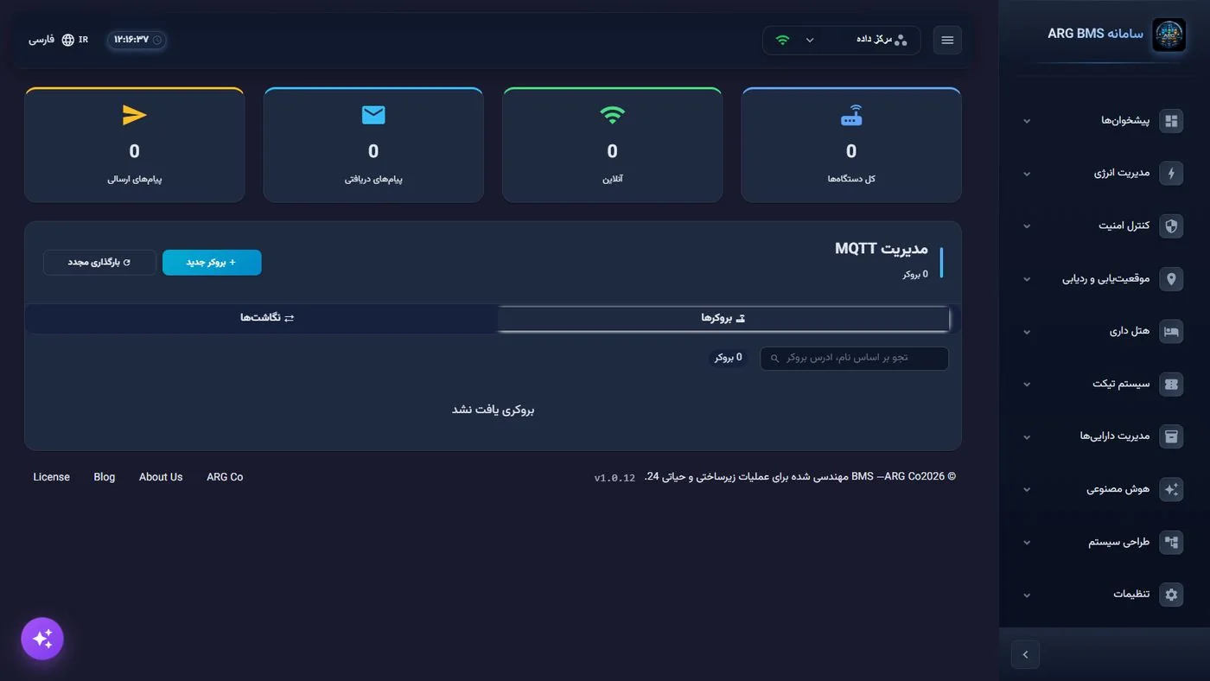Expand the هتل داری menu chevron
1210x681 pixels.
(x=1027, y=332)
